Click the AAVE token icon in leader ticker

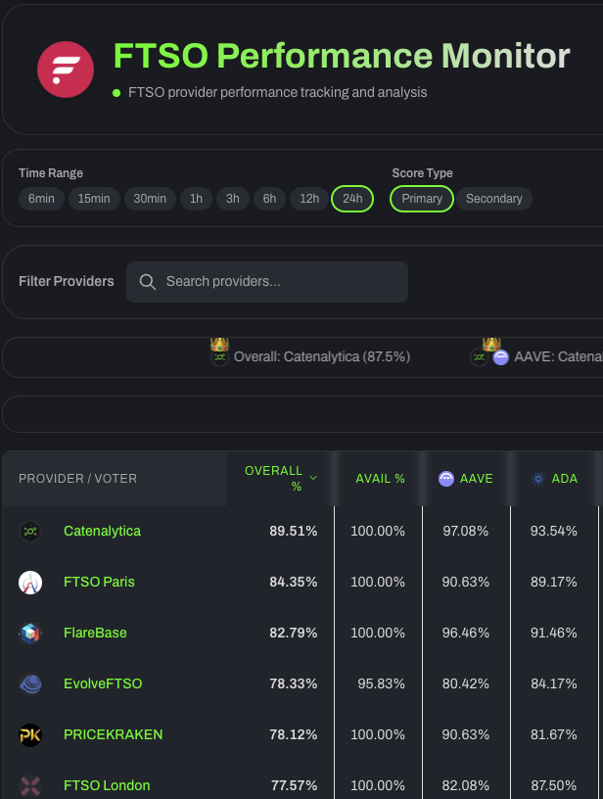coord(500,357)
